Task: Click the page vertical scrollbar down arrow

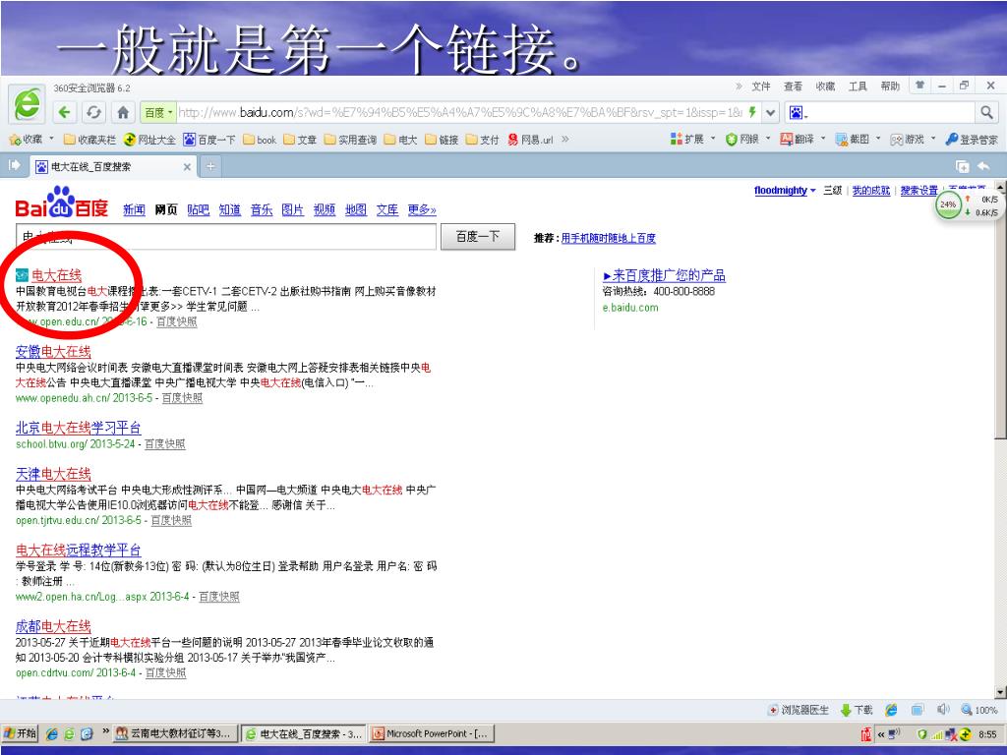Action: (1000, 692)
